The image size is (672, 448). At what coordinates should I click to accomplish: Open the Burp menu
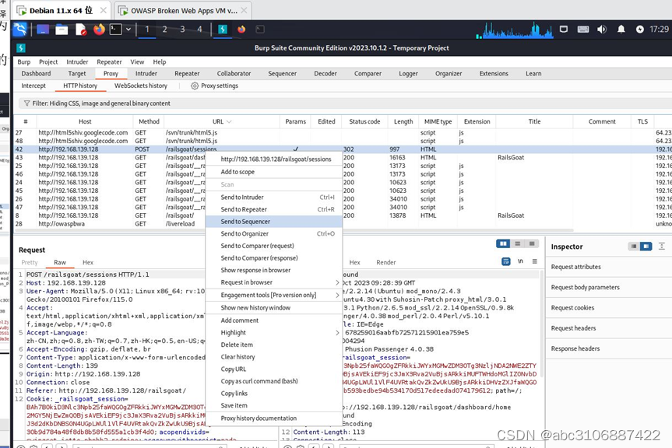point(24,62)
